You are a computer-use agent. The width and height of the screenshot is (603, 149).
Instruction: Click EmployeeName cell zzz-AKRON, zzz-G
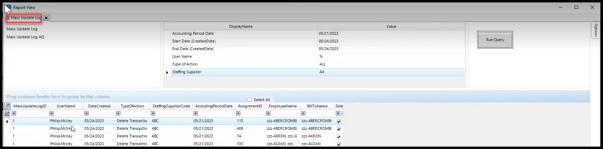click(x=283, y=136)
